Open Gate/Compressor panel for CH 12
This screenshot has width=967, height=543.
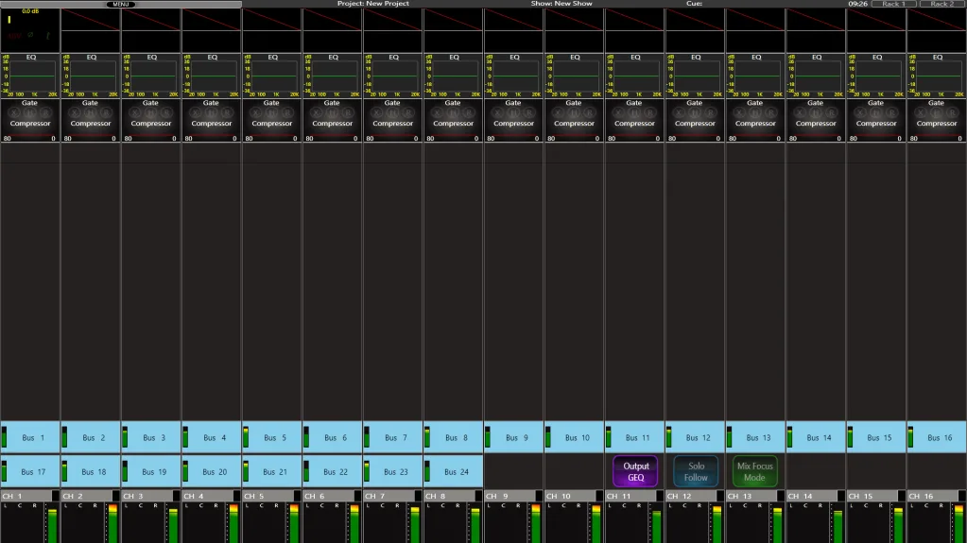coord(695,120)
